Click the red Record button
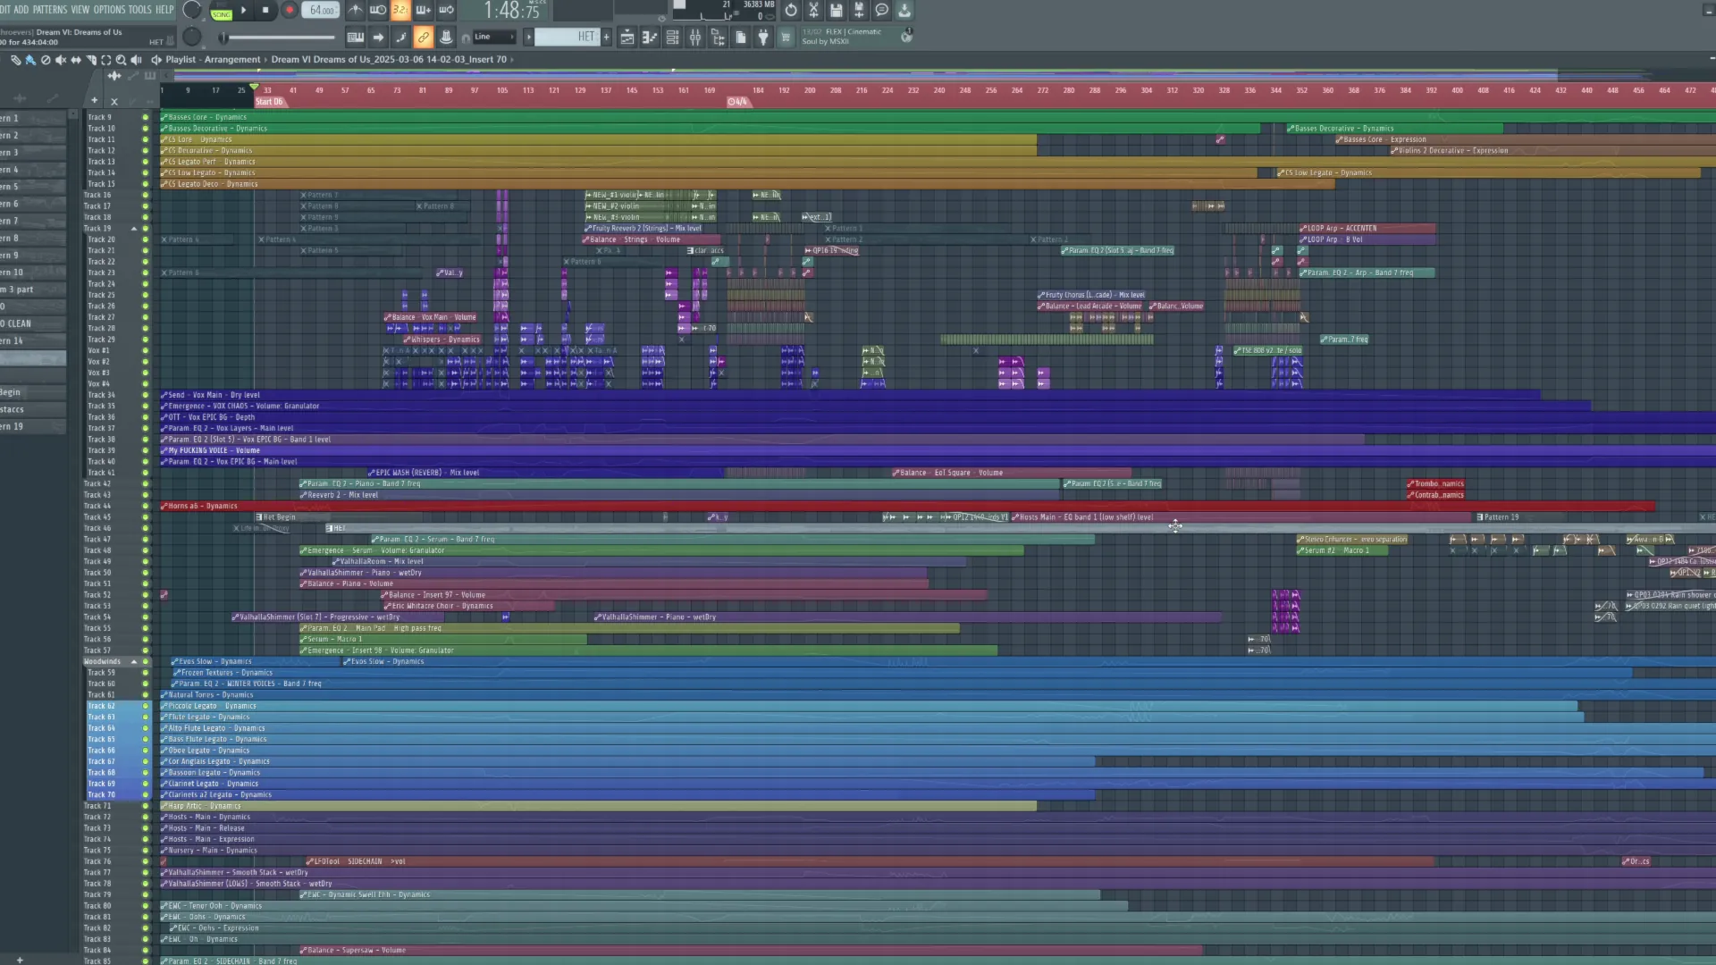Viewport: 1716px width, 965px height. (289, 11)
